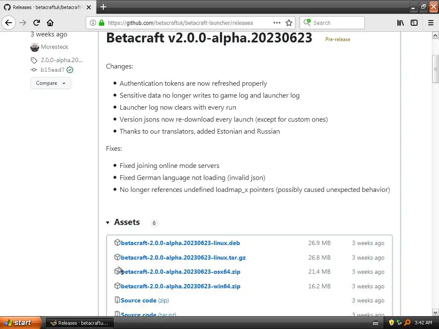Open Betacraft v2.0.0-alpha.20230623 release title
Viewport: 439px width, 329px height.
pos(209,38)
